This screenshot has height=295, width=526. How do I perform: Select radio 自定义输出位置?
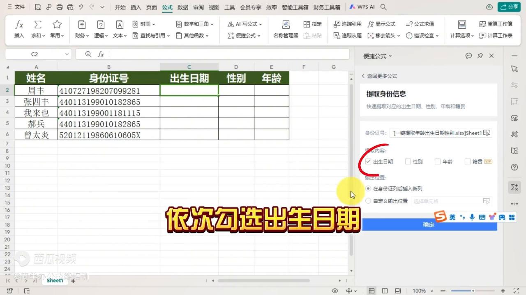368,201
